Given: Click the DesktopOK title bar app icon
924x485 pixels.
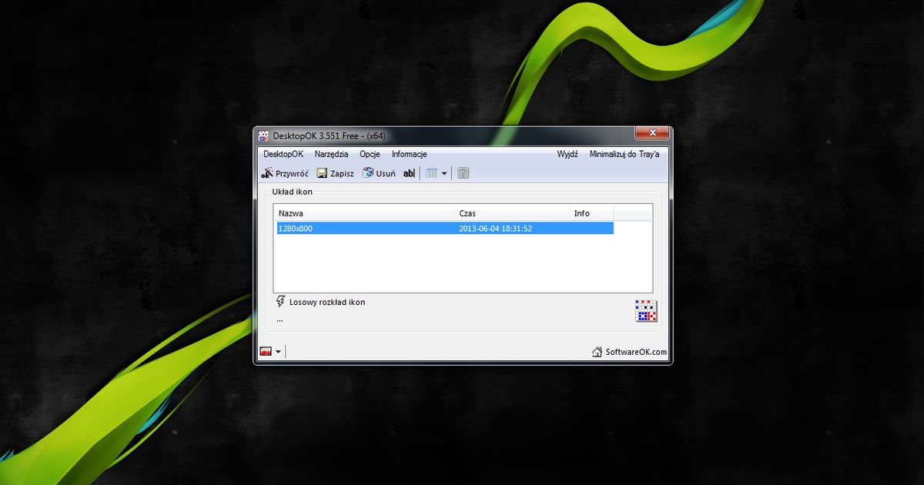Looking at the screenshot, I should [263, 135].
